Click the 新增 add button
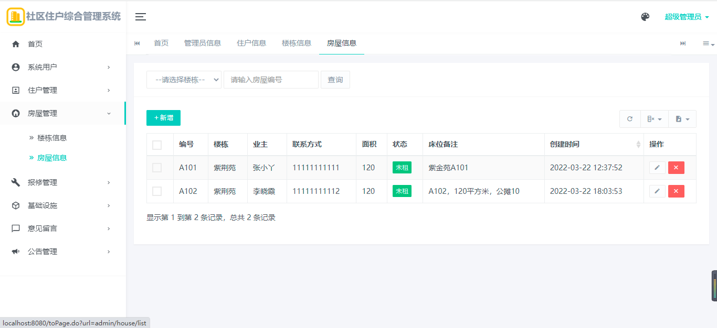 point(163,118)
